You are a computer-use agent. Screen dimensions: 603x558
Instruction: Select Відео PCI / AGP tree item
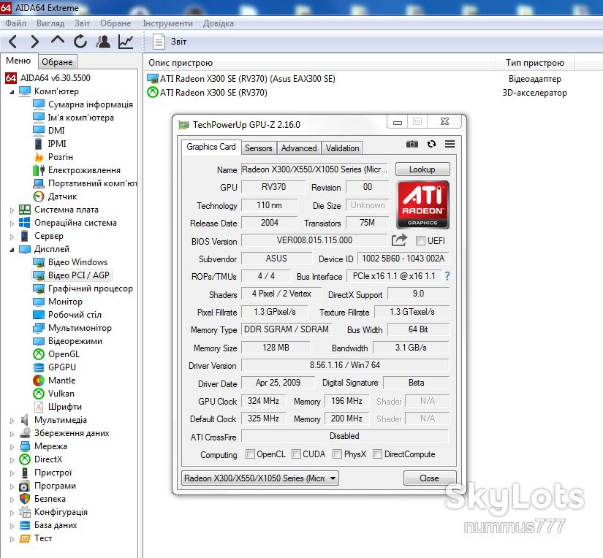(72, 275)
